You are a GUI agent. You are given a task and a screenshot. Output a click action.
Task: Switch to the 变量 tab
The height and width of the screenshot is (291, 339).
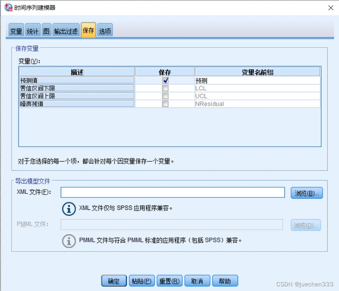pyautogui.click(x=16, y=30)
